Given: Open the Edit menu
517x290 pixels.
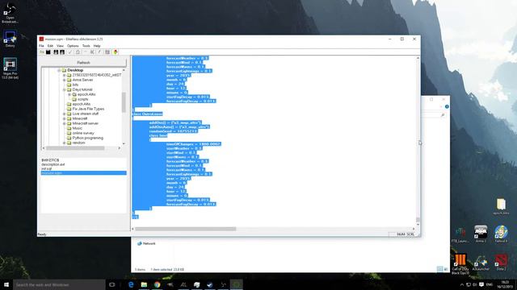Looking at the screenshot, I should [50, 46].
